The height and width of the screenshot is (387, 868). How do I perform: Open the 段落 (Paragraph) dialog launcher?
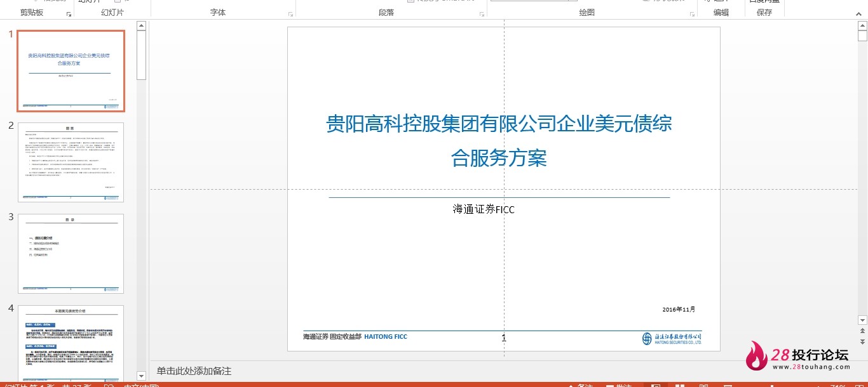482,14
